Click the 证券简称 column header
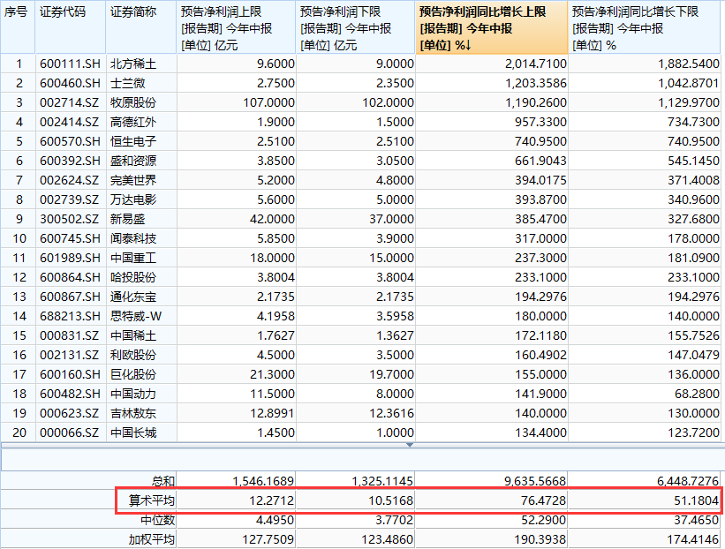The height and width of the screenshot is (549, 725). tap(140, 12)
